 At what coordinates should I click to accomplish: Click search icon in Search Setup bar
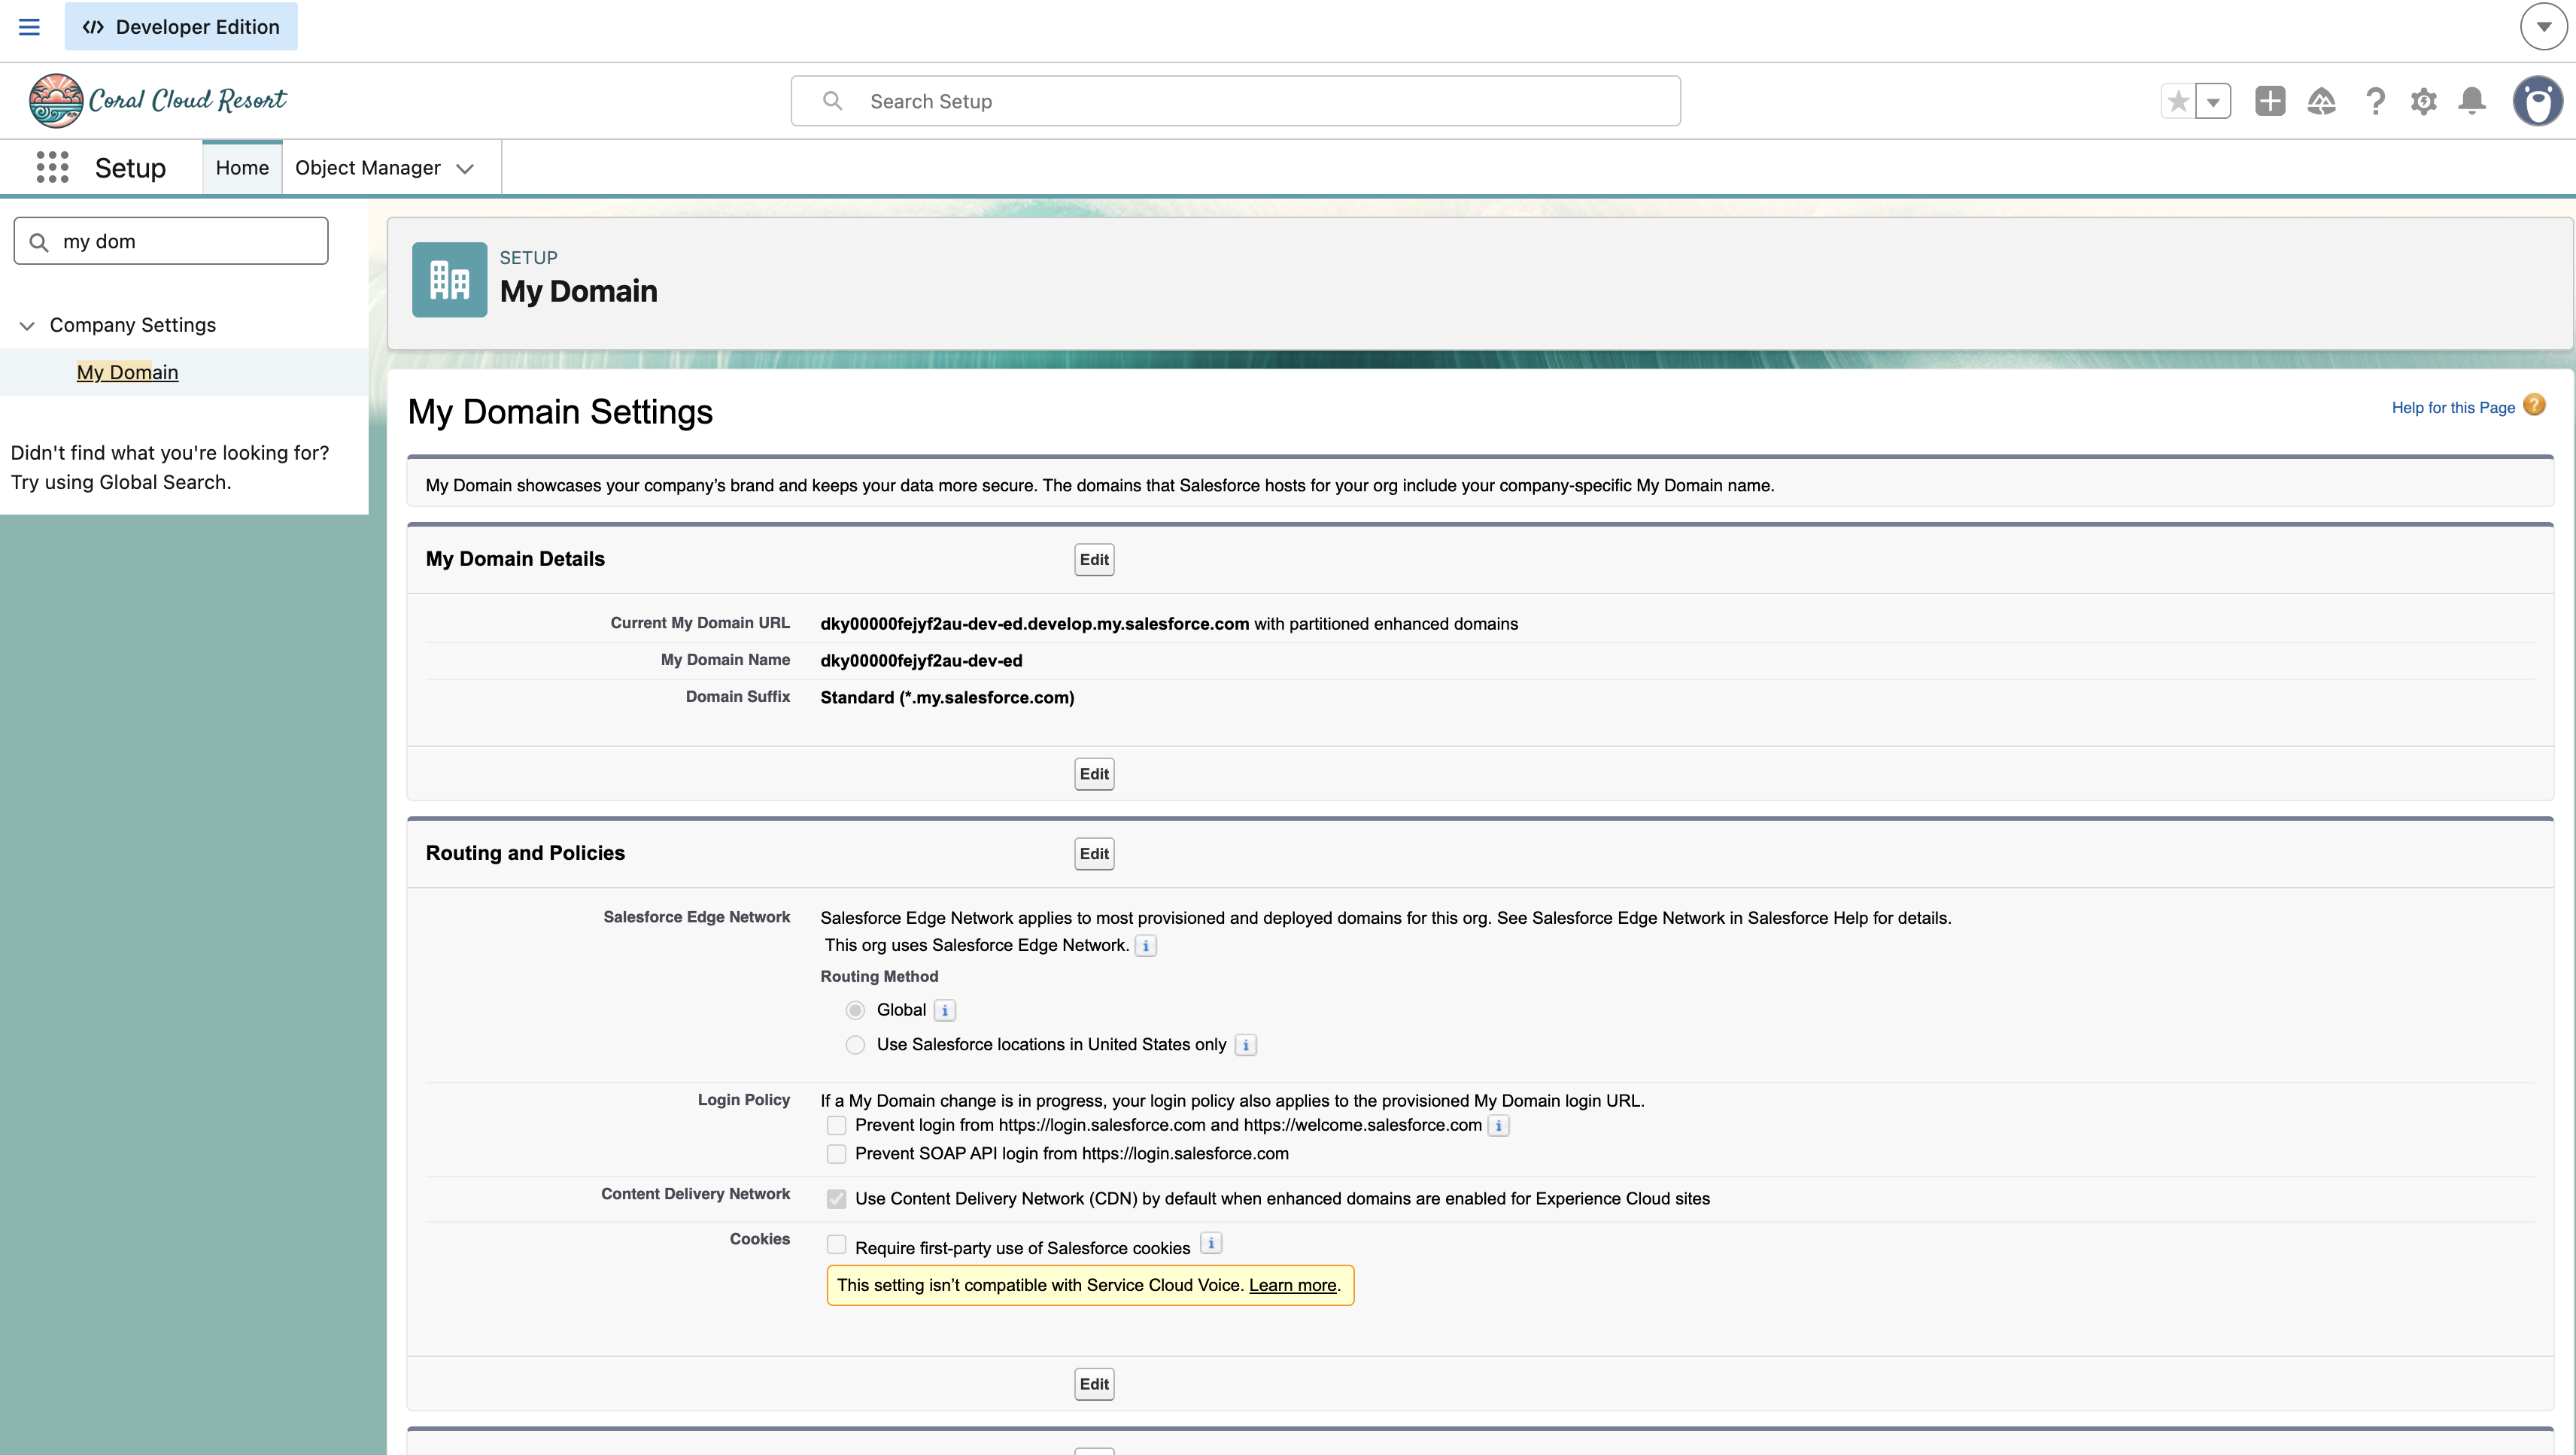pos(832,101)
